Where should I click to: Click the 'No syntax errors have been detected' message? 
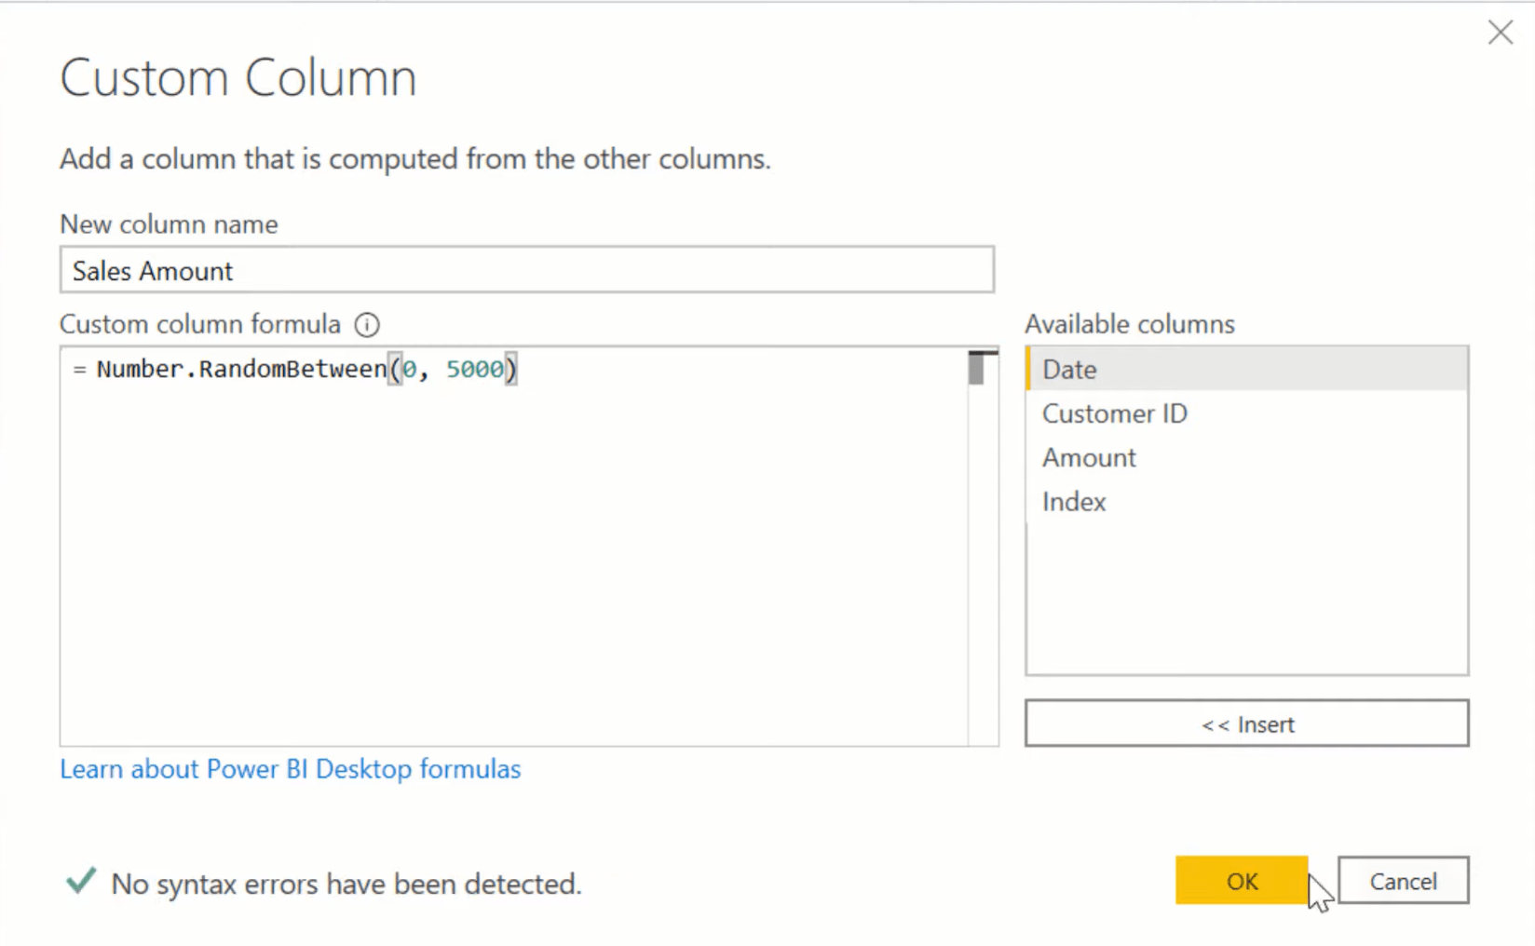(346, 884)
